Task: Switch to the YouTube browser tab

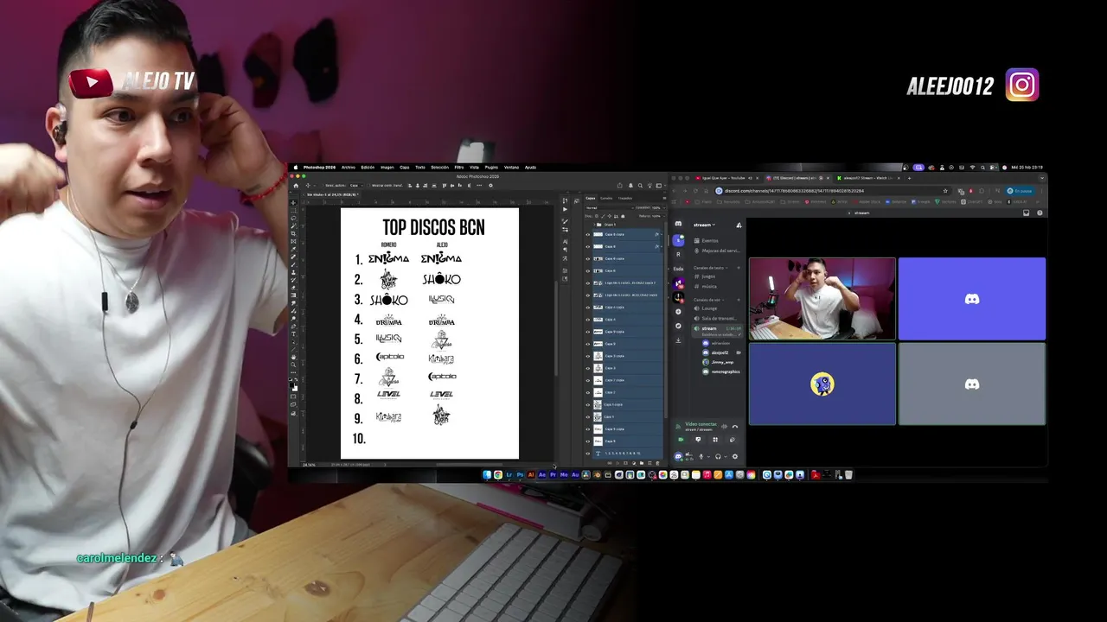Action: pyautogui.click(x=727, y=178)
